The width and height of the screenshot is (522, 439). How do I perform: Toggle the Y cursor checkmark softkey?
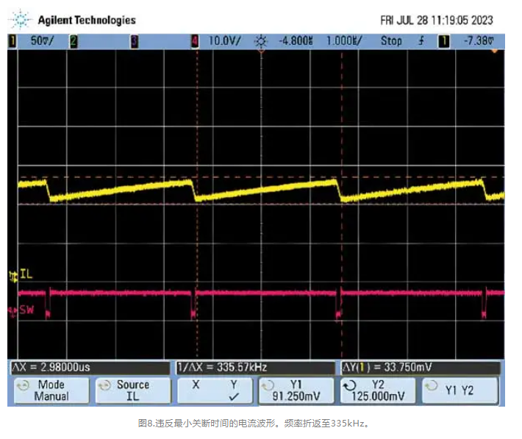[215, 390]
